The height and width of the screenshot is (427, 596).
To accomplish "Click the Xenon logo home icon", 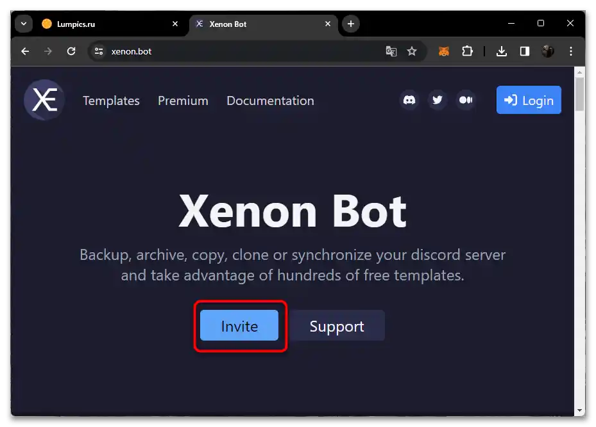I will pyautogui.click(x=44, y=100).
